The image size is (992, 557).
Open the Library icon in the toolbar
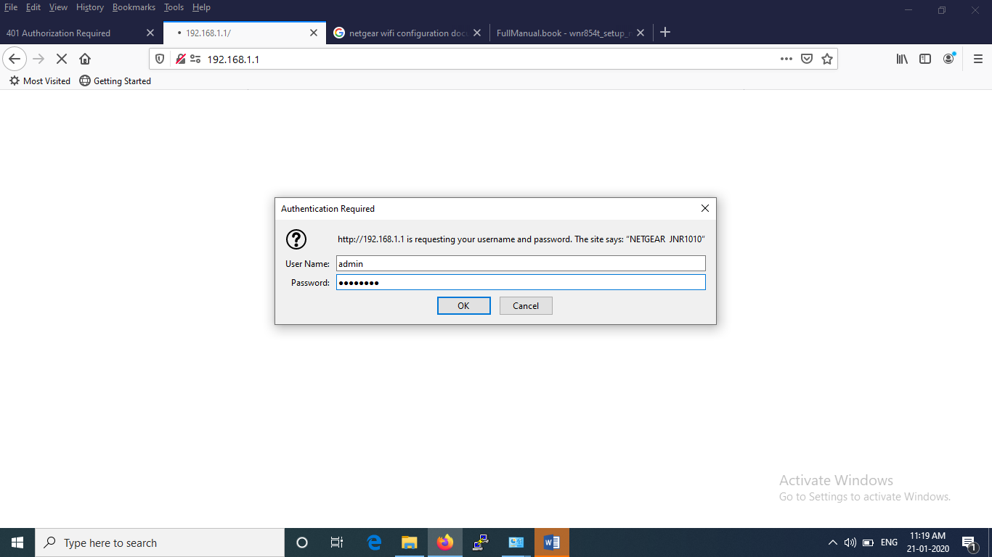(902, 59)
